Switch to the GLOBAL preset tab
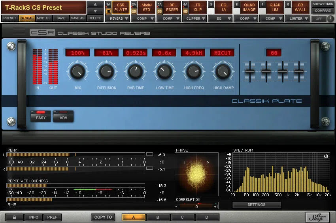 (27, 19)
